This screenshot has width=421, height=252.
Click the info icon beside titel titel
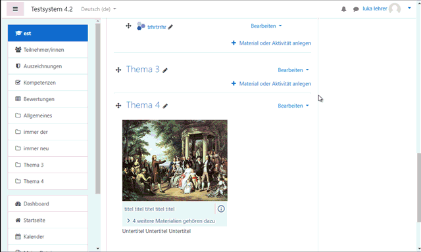point(221,209)
